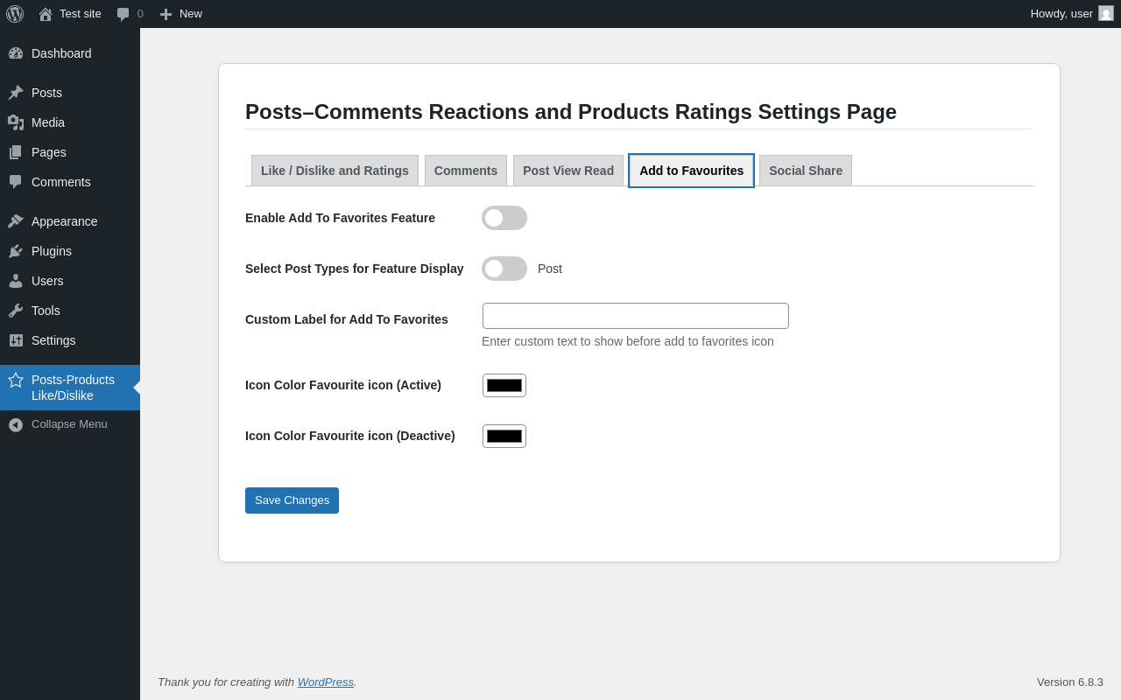Open Plugins via the plug icon

[16, 251]
